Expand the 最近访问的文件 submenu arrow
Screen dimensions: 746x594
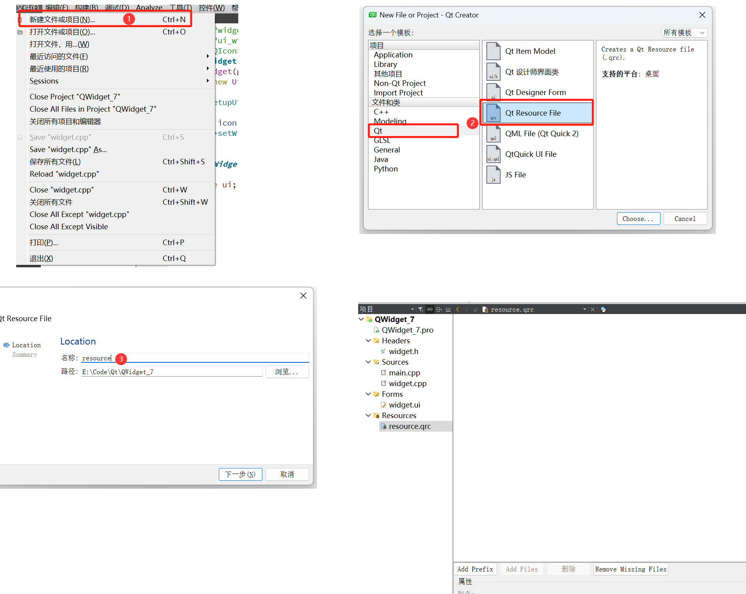[x=208, y=56]
